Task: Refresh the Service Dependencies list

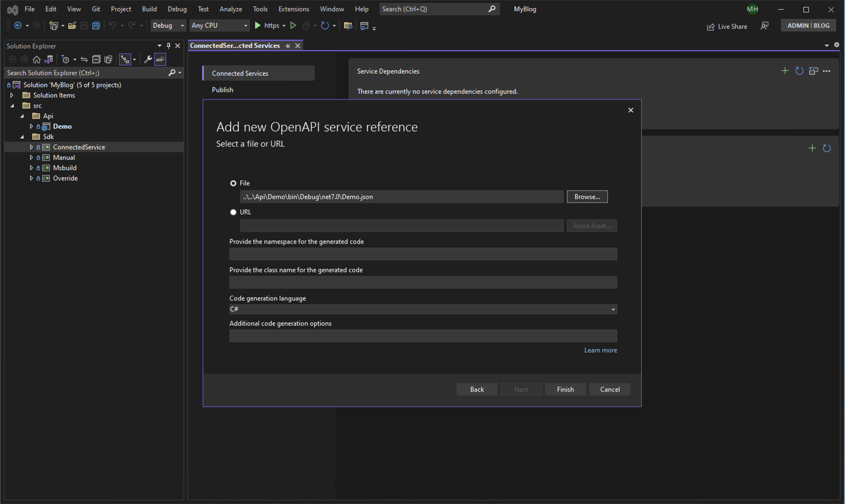Action: point(799,71)
